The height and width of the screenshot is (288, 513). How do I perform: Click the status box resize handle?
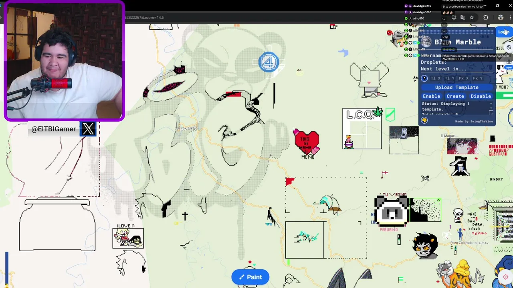pyautogui.click(x=491, y=113)
